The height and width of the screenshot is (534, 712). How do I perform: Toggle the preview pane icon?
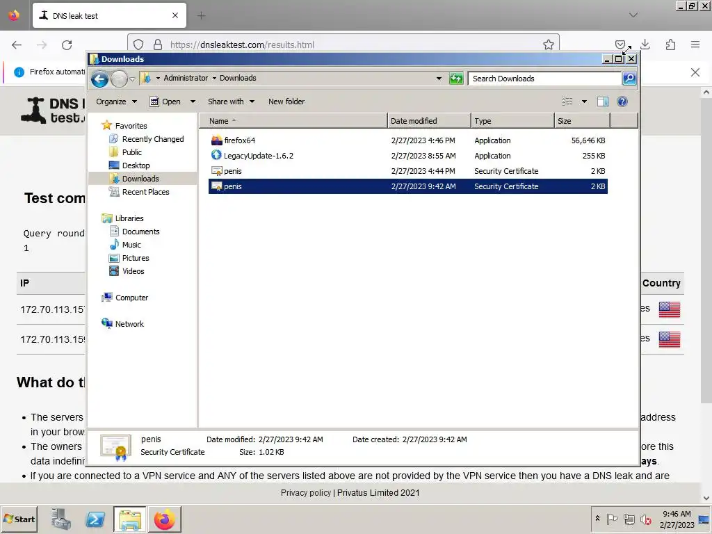click(x=603, y=102)
